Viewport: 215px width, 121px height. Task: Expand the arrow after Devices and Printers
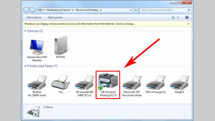(101, 10)
